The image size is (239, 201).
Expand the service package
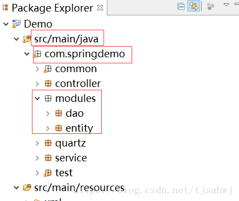[x=37, y=158]
